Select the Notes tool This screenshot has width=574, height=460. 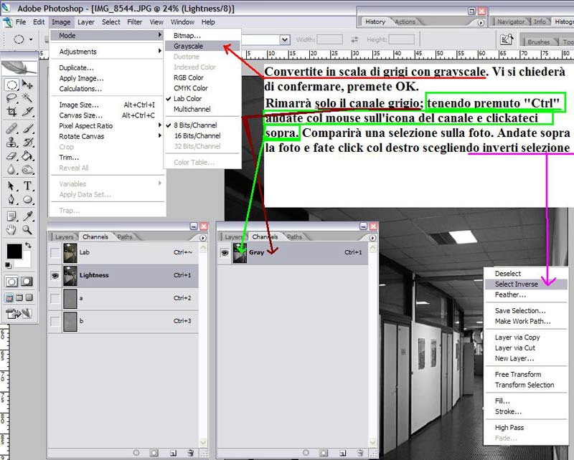[x=11, y=216]
